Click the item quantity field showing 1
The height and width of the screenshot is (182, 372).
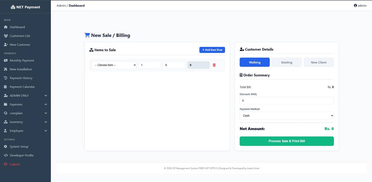pyautogui.click(x=150, y=65)
